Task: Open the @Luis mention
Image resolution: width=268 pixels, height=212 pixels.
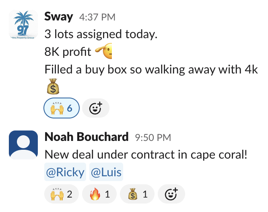Action: pyautogui.click(x=106, y=172)
